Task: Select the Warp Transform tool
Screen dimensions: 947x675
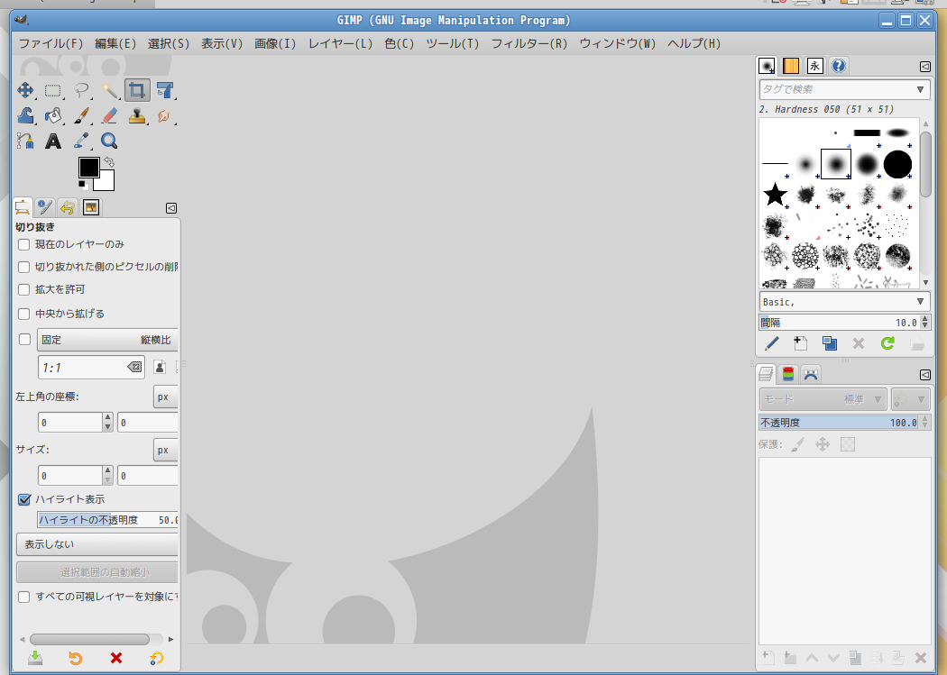Action: 25,115
